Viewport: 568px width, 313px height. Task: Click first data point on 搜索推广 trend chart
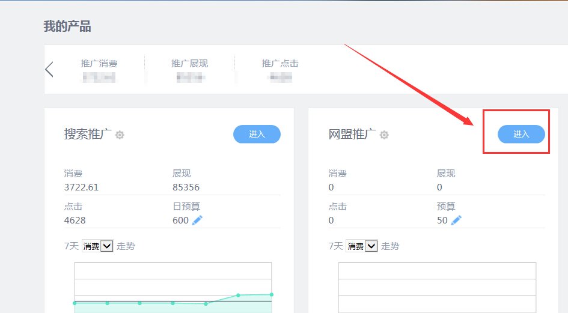[75, 303]
